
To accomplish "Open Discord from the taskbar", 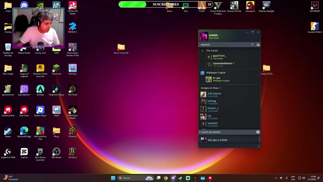I will coord(173,178).
